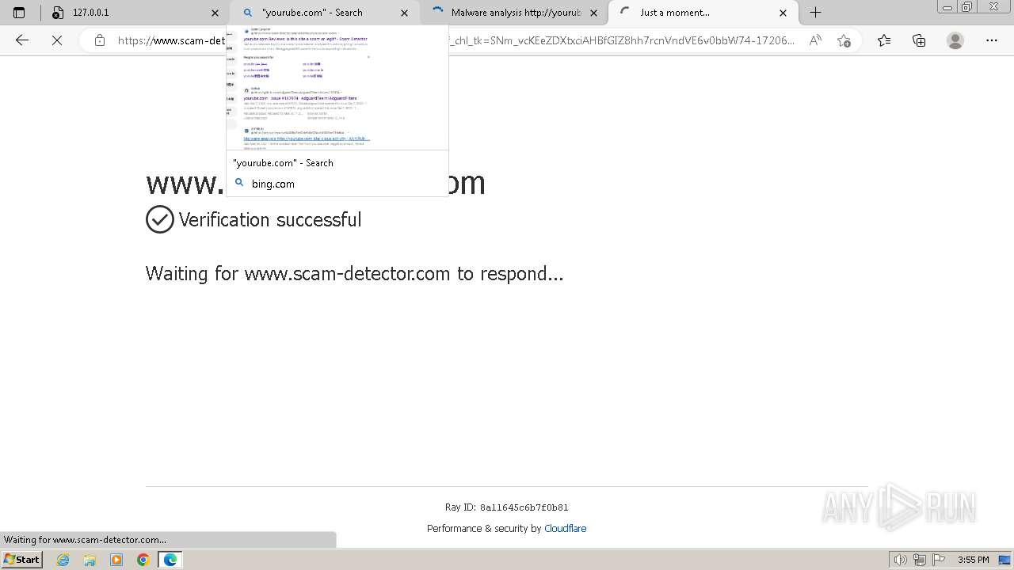The image size is (1014, 570).
Task: Go back to the previous page
Action: click(x=22, y=40)
